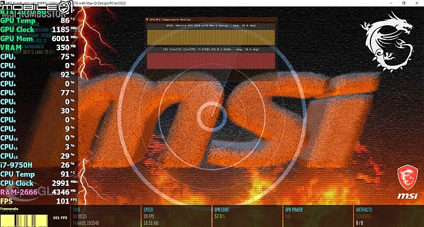
Task: Minimize the MSI Kombustor window
Action: click(x=391, y=4)
